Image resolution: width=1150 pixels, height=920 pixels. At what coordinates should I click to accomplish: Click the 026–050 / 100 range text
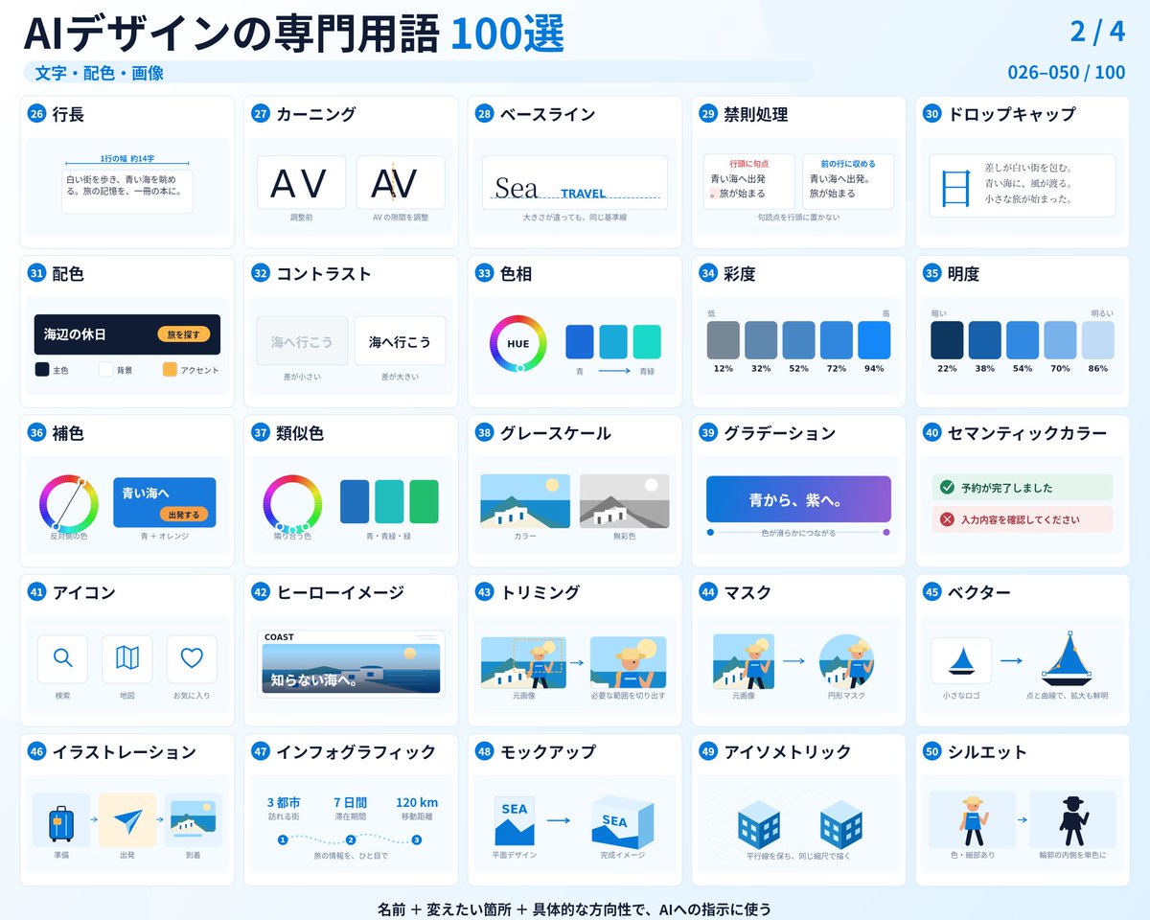1067,73
